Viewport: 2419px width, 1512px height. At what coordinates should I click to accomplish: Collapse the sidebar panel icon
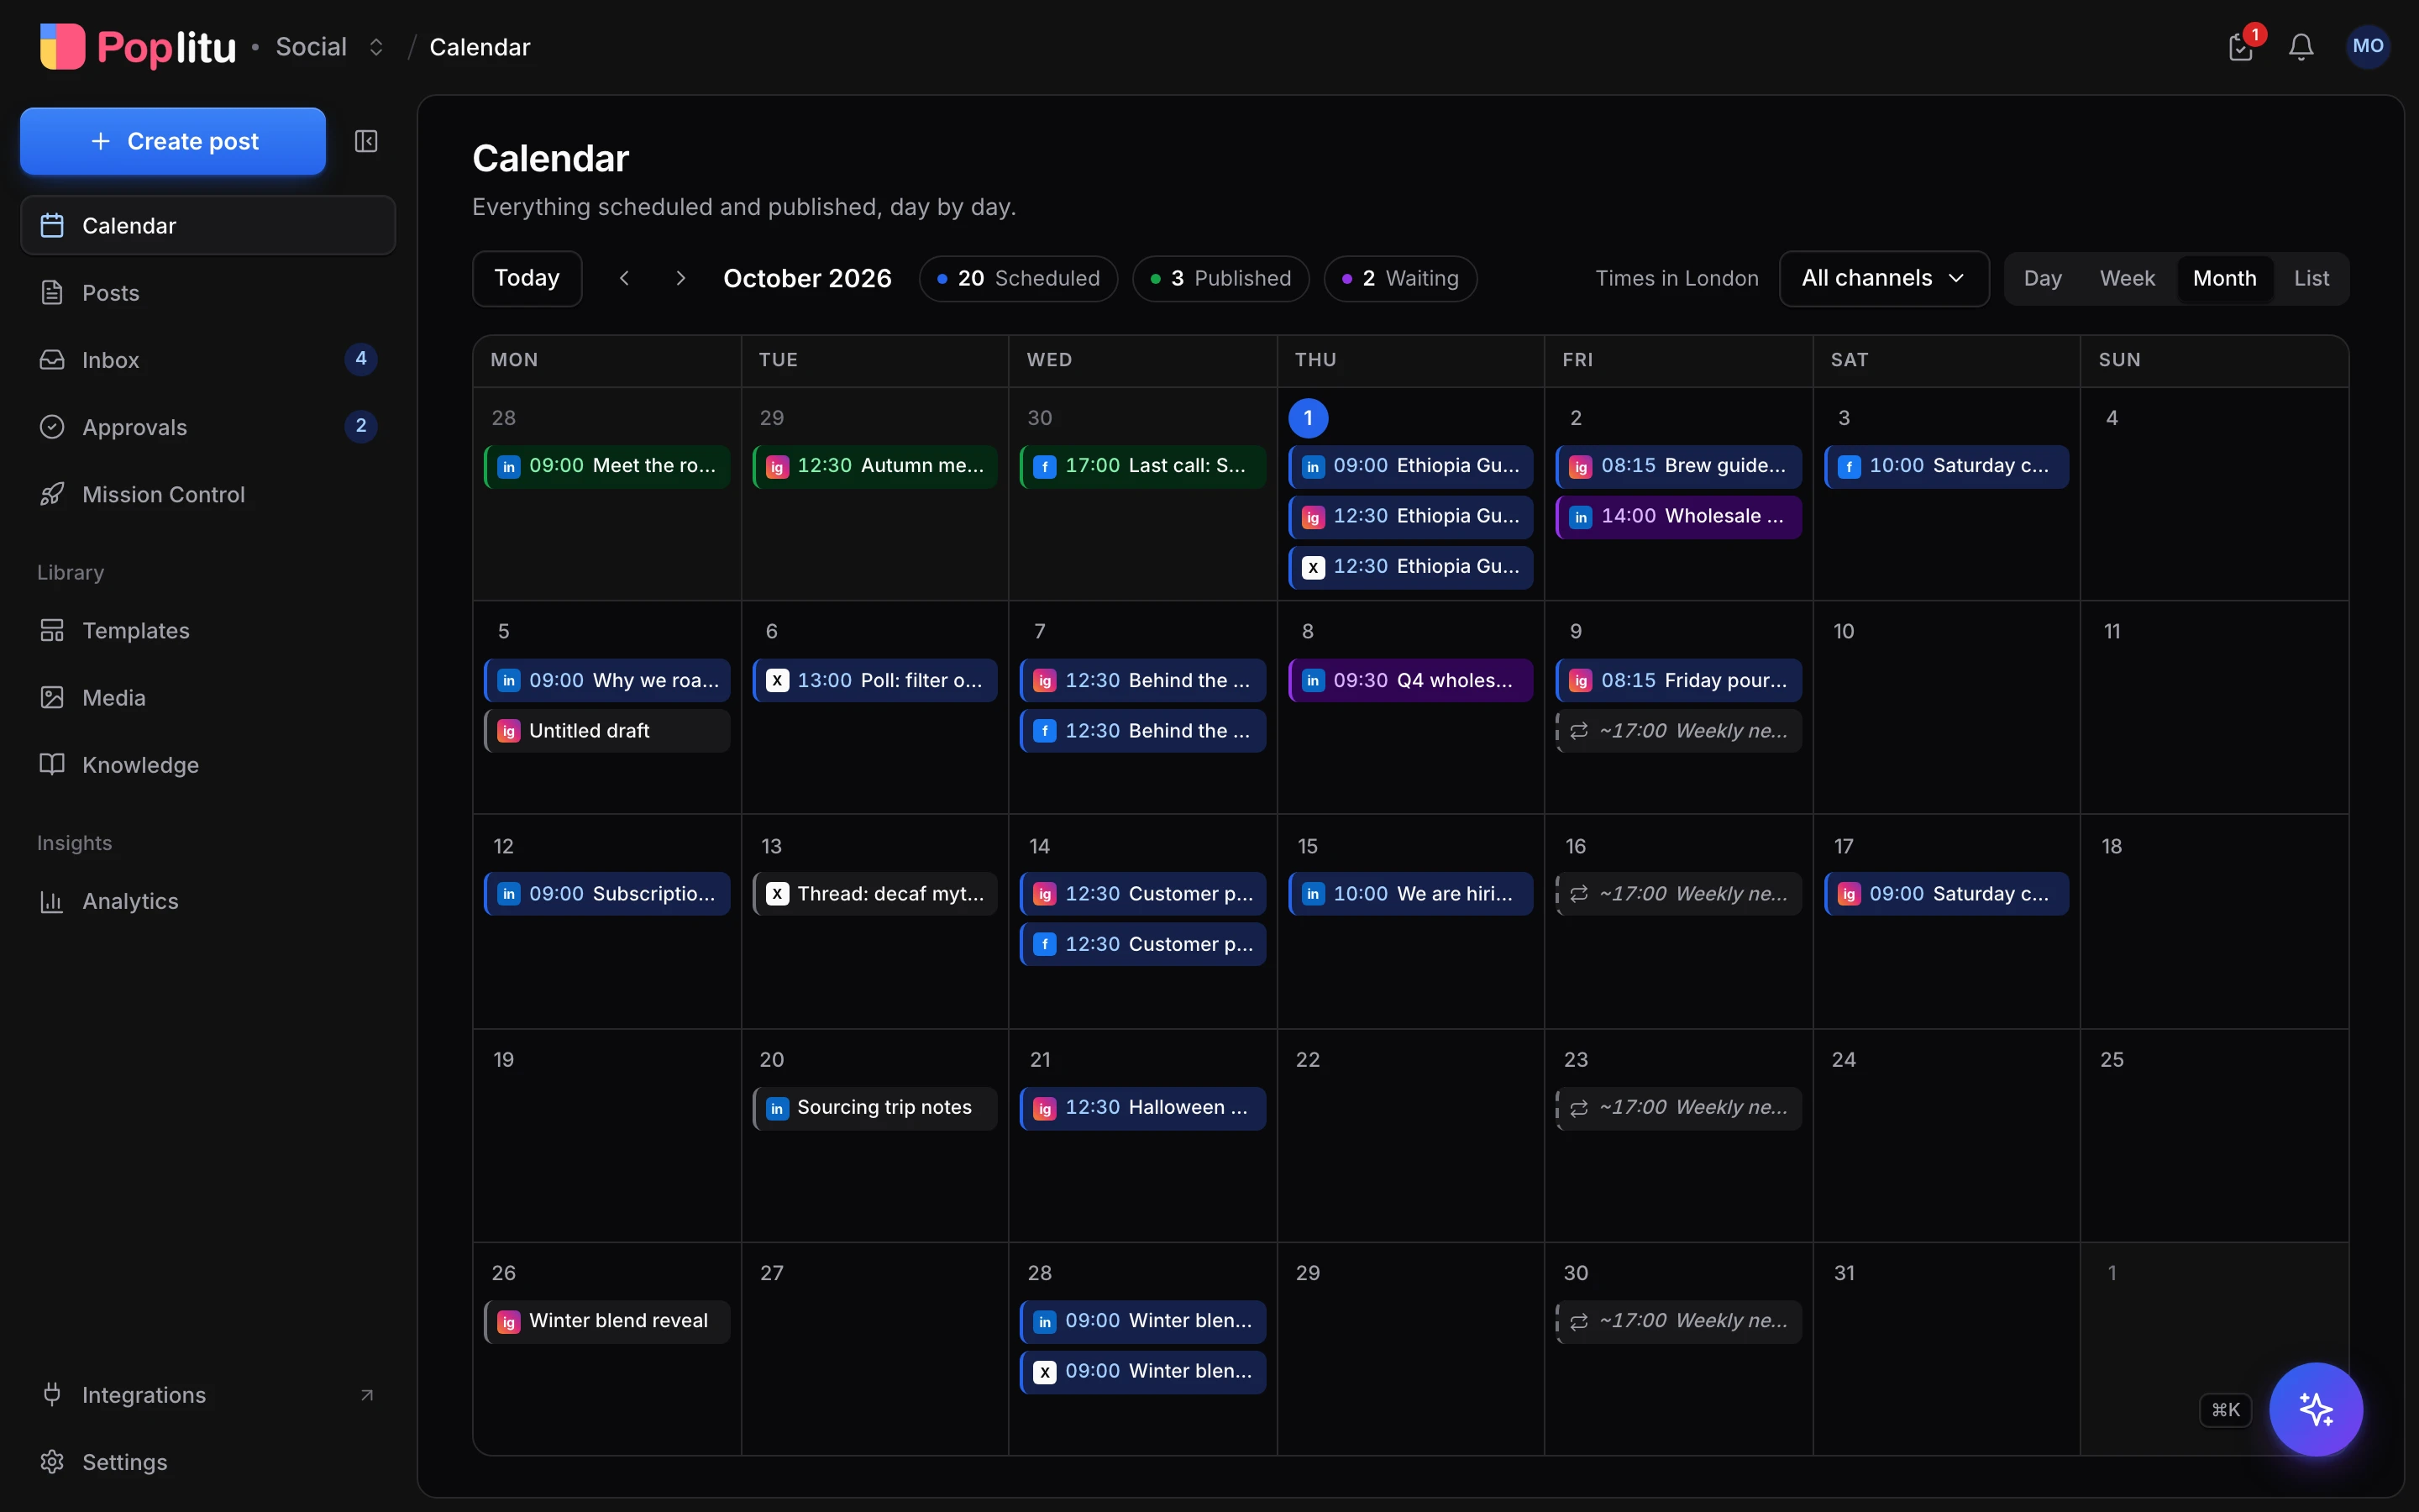366,141
